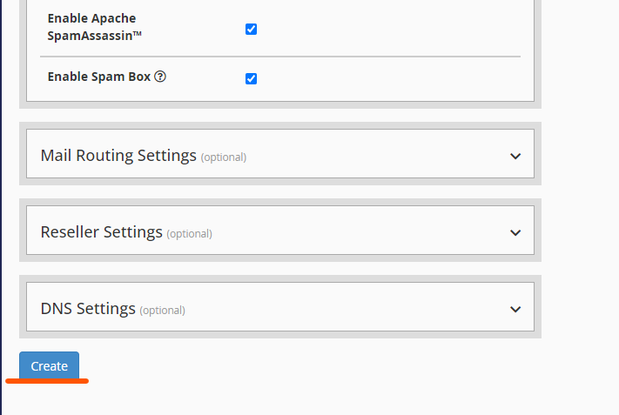Expand Reseller Settings with the chevron arrow
The width and height of the screenshot is (619, 415).
[515, 233]
